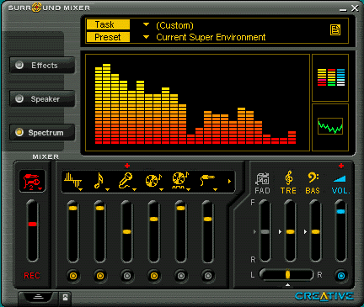The height and width of the screenshot is (307, 364).
Task: Open the Preset dropdown arrow
Action: pos(146,37)
